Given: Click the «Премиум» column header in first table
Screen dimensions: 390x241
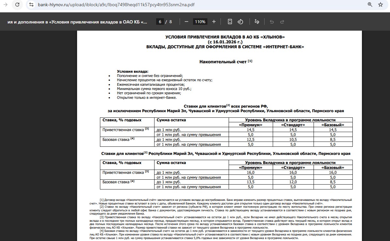Looking at the screenshot, I should [x=251, y=125].
